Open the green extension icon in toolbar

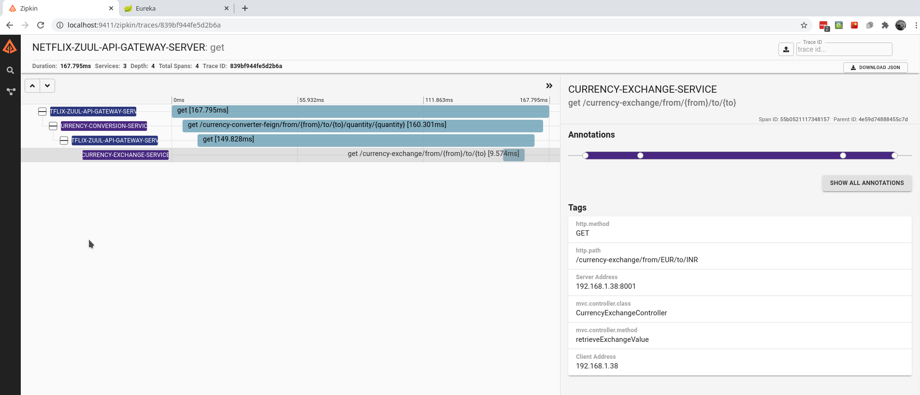click(x=839, y=25)
